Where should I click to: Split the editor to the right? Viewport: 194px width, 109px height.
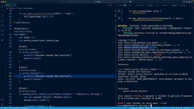pyautogui.click(x=111, y=5)
